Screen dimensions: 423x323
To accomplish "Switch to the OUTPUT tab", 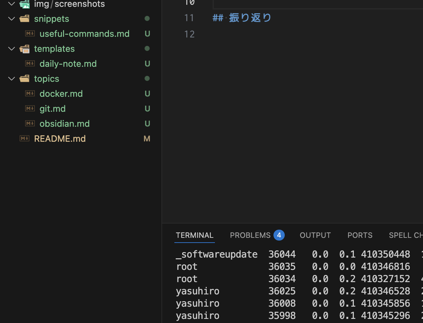I will [x=315, y=235].
